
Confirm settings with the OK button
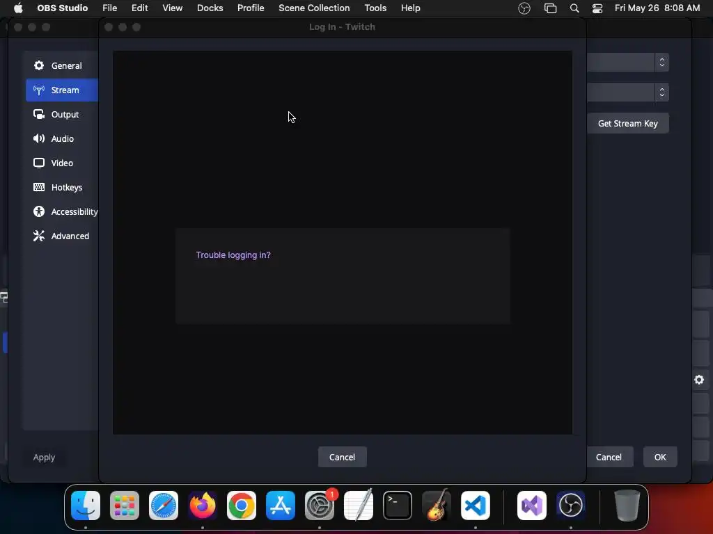[x=660, y=457]
